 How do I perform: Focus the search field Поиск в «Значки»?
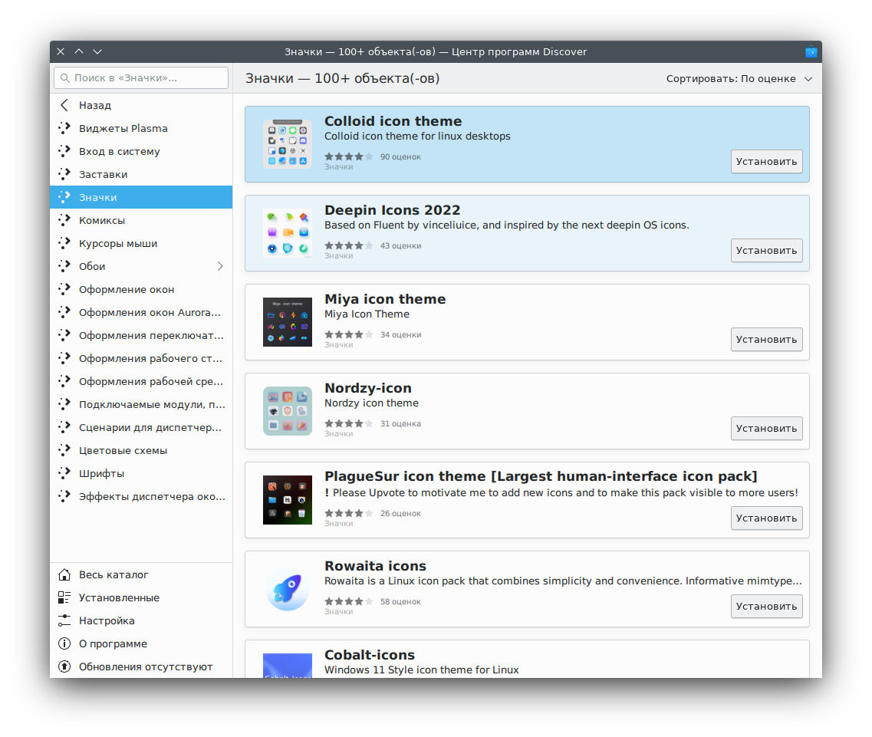point(141,78)
